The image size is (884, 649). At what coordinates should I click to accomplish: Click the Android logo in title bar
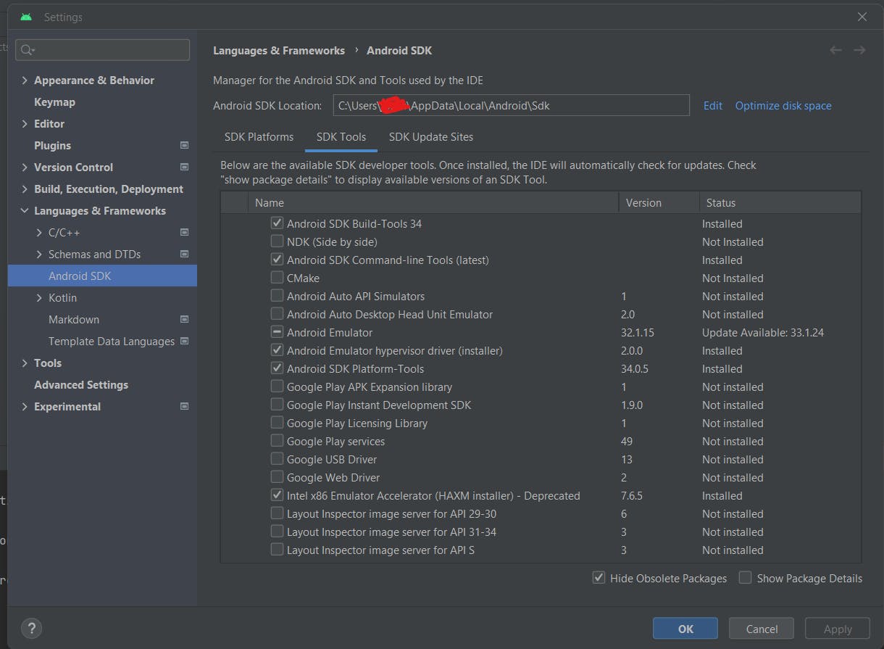click(x=26, y=17)
